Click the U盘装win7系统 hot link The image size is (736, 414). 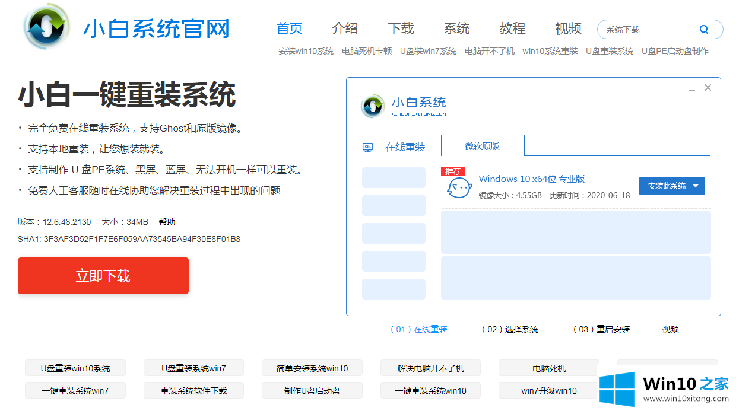point(428,51)
